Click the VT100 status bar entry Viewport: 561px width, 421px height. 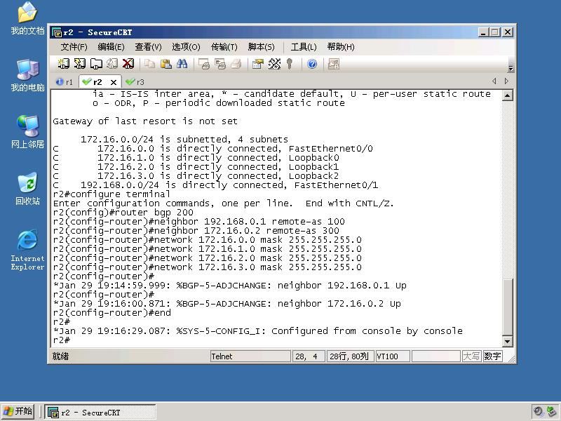pyautogui.click(x=393, y=356)
